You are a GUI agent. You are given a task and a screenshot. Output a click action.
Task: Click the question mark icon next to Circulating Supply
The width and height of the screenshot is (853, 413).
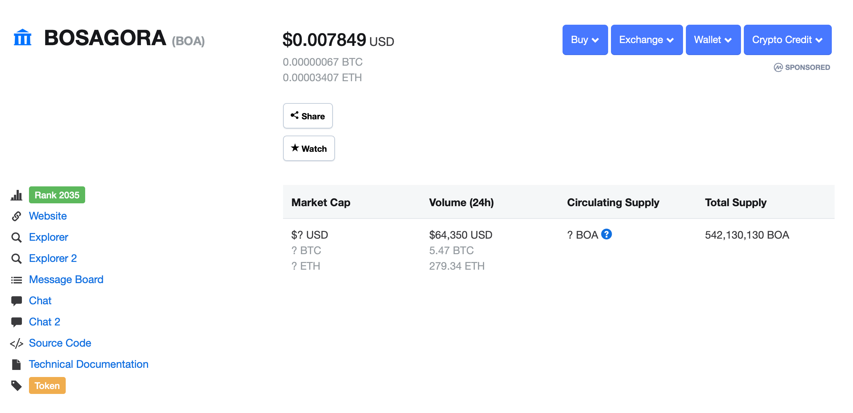point(606,234)
